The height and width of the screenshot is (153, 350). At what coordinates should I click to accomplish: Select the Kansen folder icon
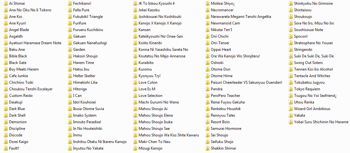[135, 29]
